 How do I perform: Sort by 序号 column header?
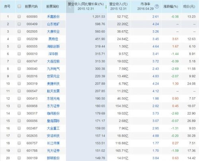pyautogui.click(x=7, y=6)
